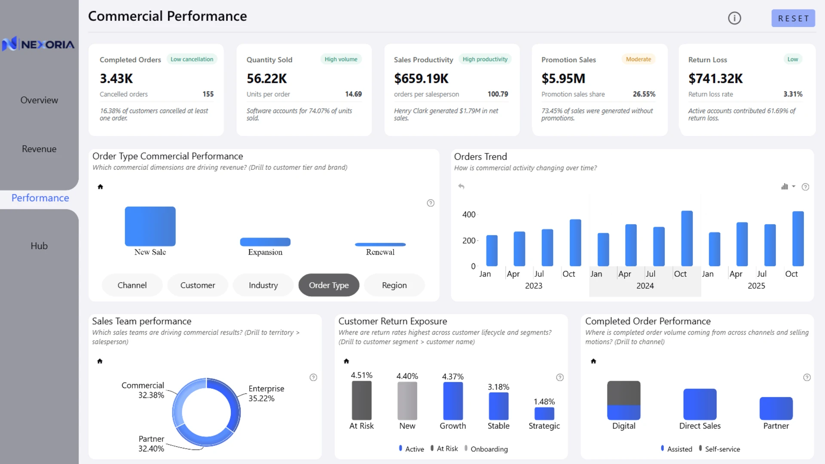Click the RESET button
This screenshot has width=825, height=464.
pyautogui.click(x=793, y=18)
